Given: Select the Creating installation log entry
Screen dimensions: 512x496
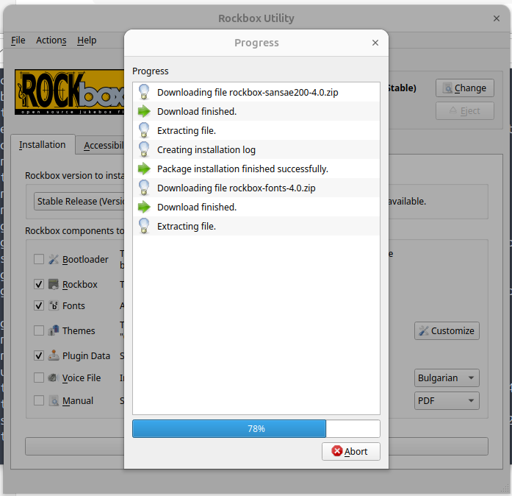Looking at the screenshot, I should pos(256,149).
